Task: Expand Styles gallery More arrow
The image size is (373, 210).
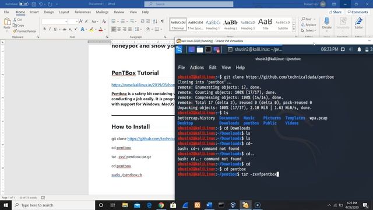Action: coord(294,29)
